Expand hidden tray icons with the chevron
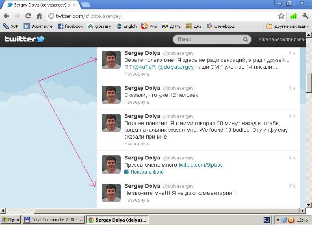Screen dimensions: 325x244 [x=277, y=220]
